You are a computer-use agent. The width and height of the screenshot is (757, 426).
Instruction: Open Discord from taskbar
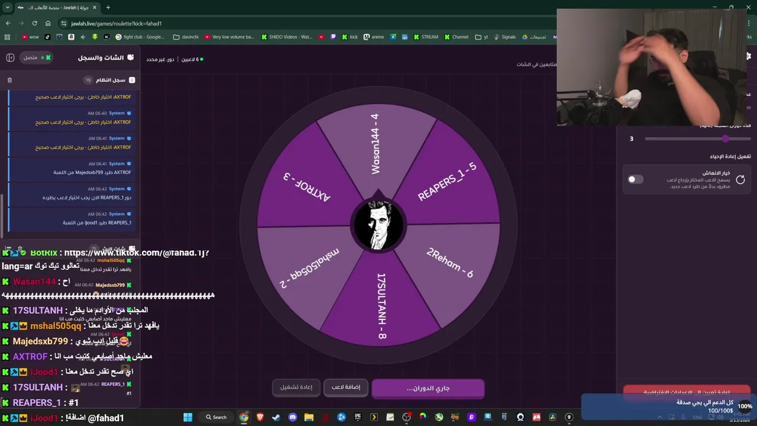[x=292, y=417]
